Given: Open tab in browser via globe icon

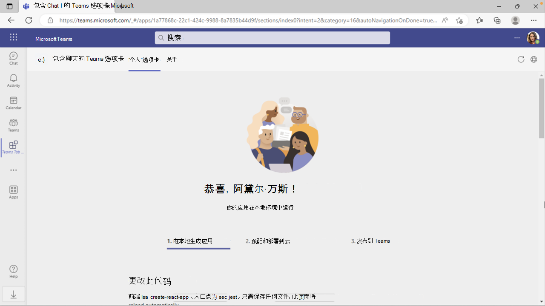Looking at the screenshot, I should coord(534,59).
